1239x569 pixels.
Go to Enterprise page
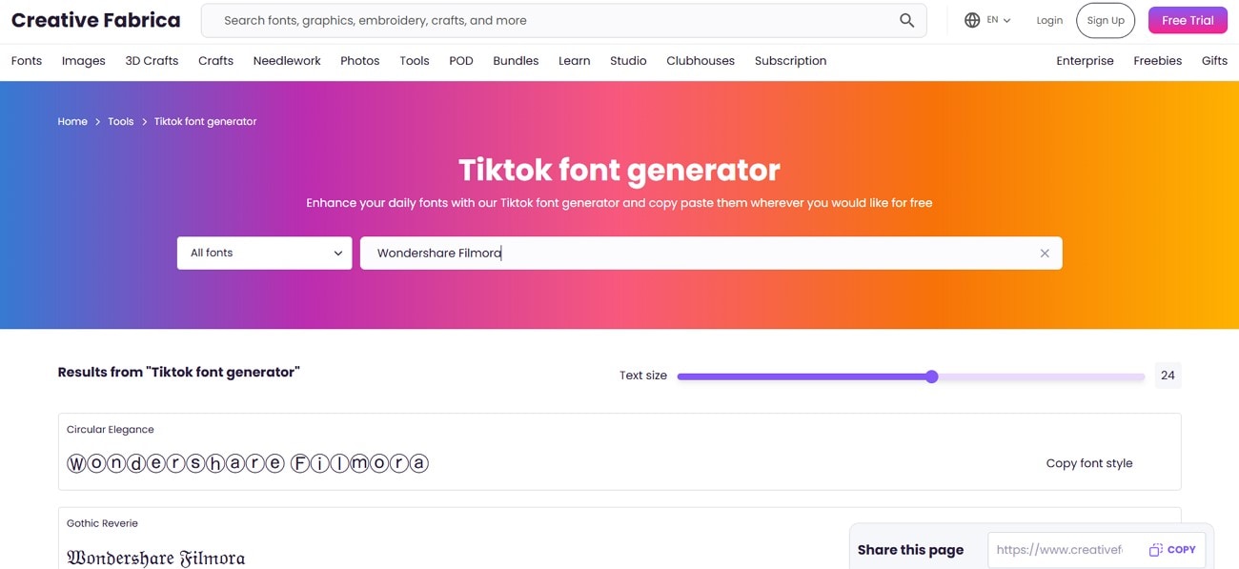tap(1085, 61)
